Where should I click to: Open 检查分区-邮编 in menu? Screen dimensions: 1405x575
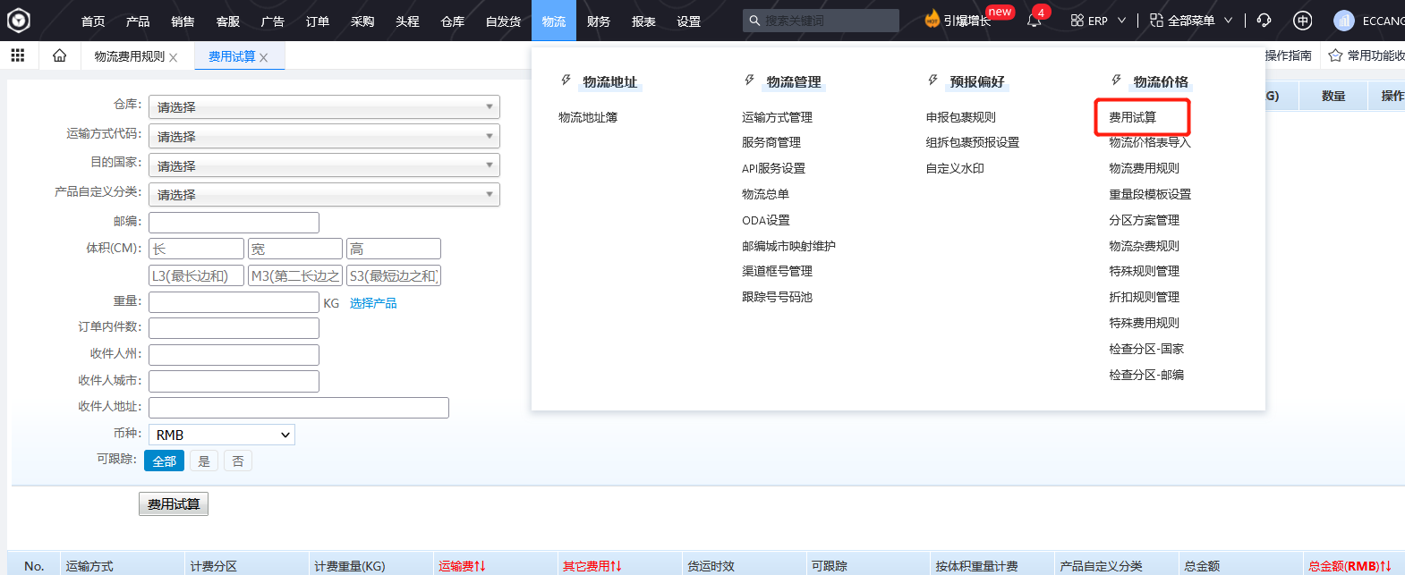pos(1146,375)
